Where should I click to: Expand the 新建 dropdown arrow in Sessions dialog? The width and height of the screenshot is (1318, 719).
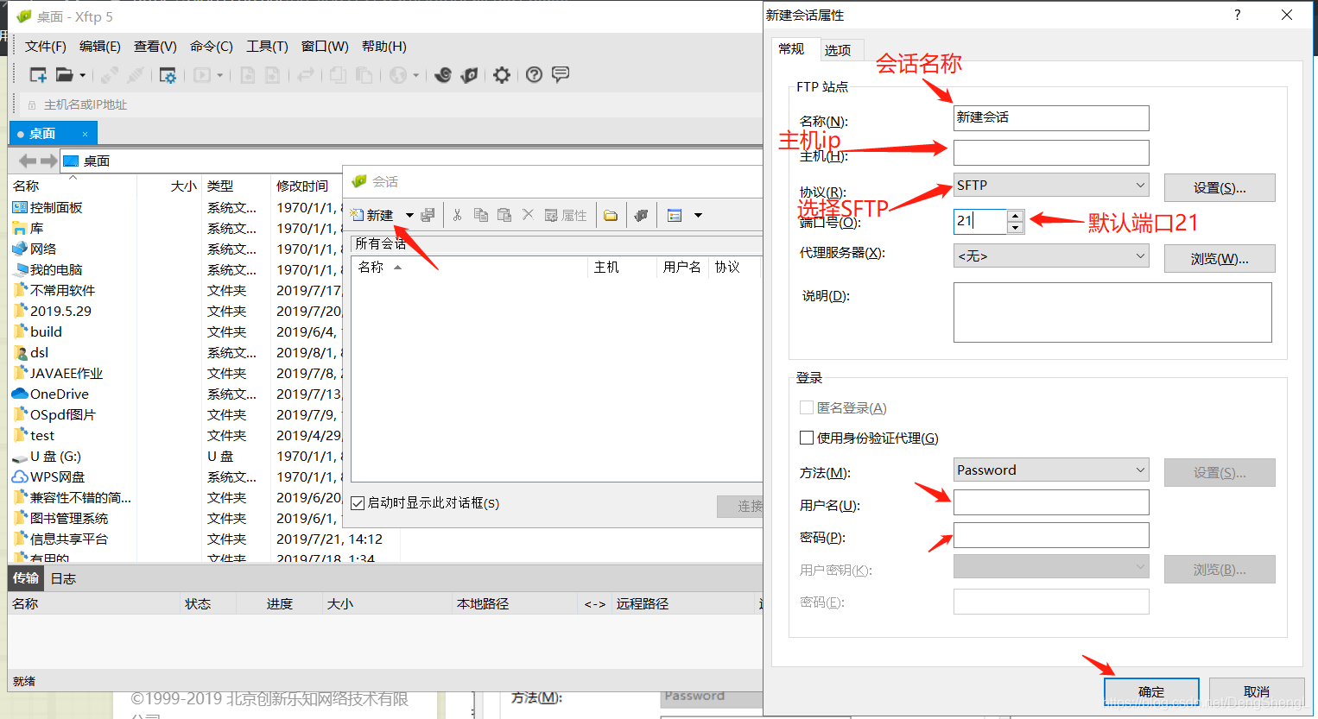point(409,215)
